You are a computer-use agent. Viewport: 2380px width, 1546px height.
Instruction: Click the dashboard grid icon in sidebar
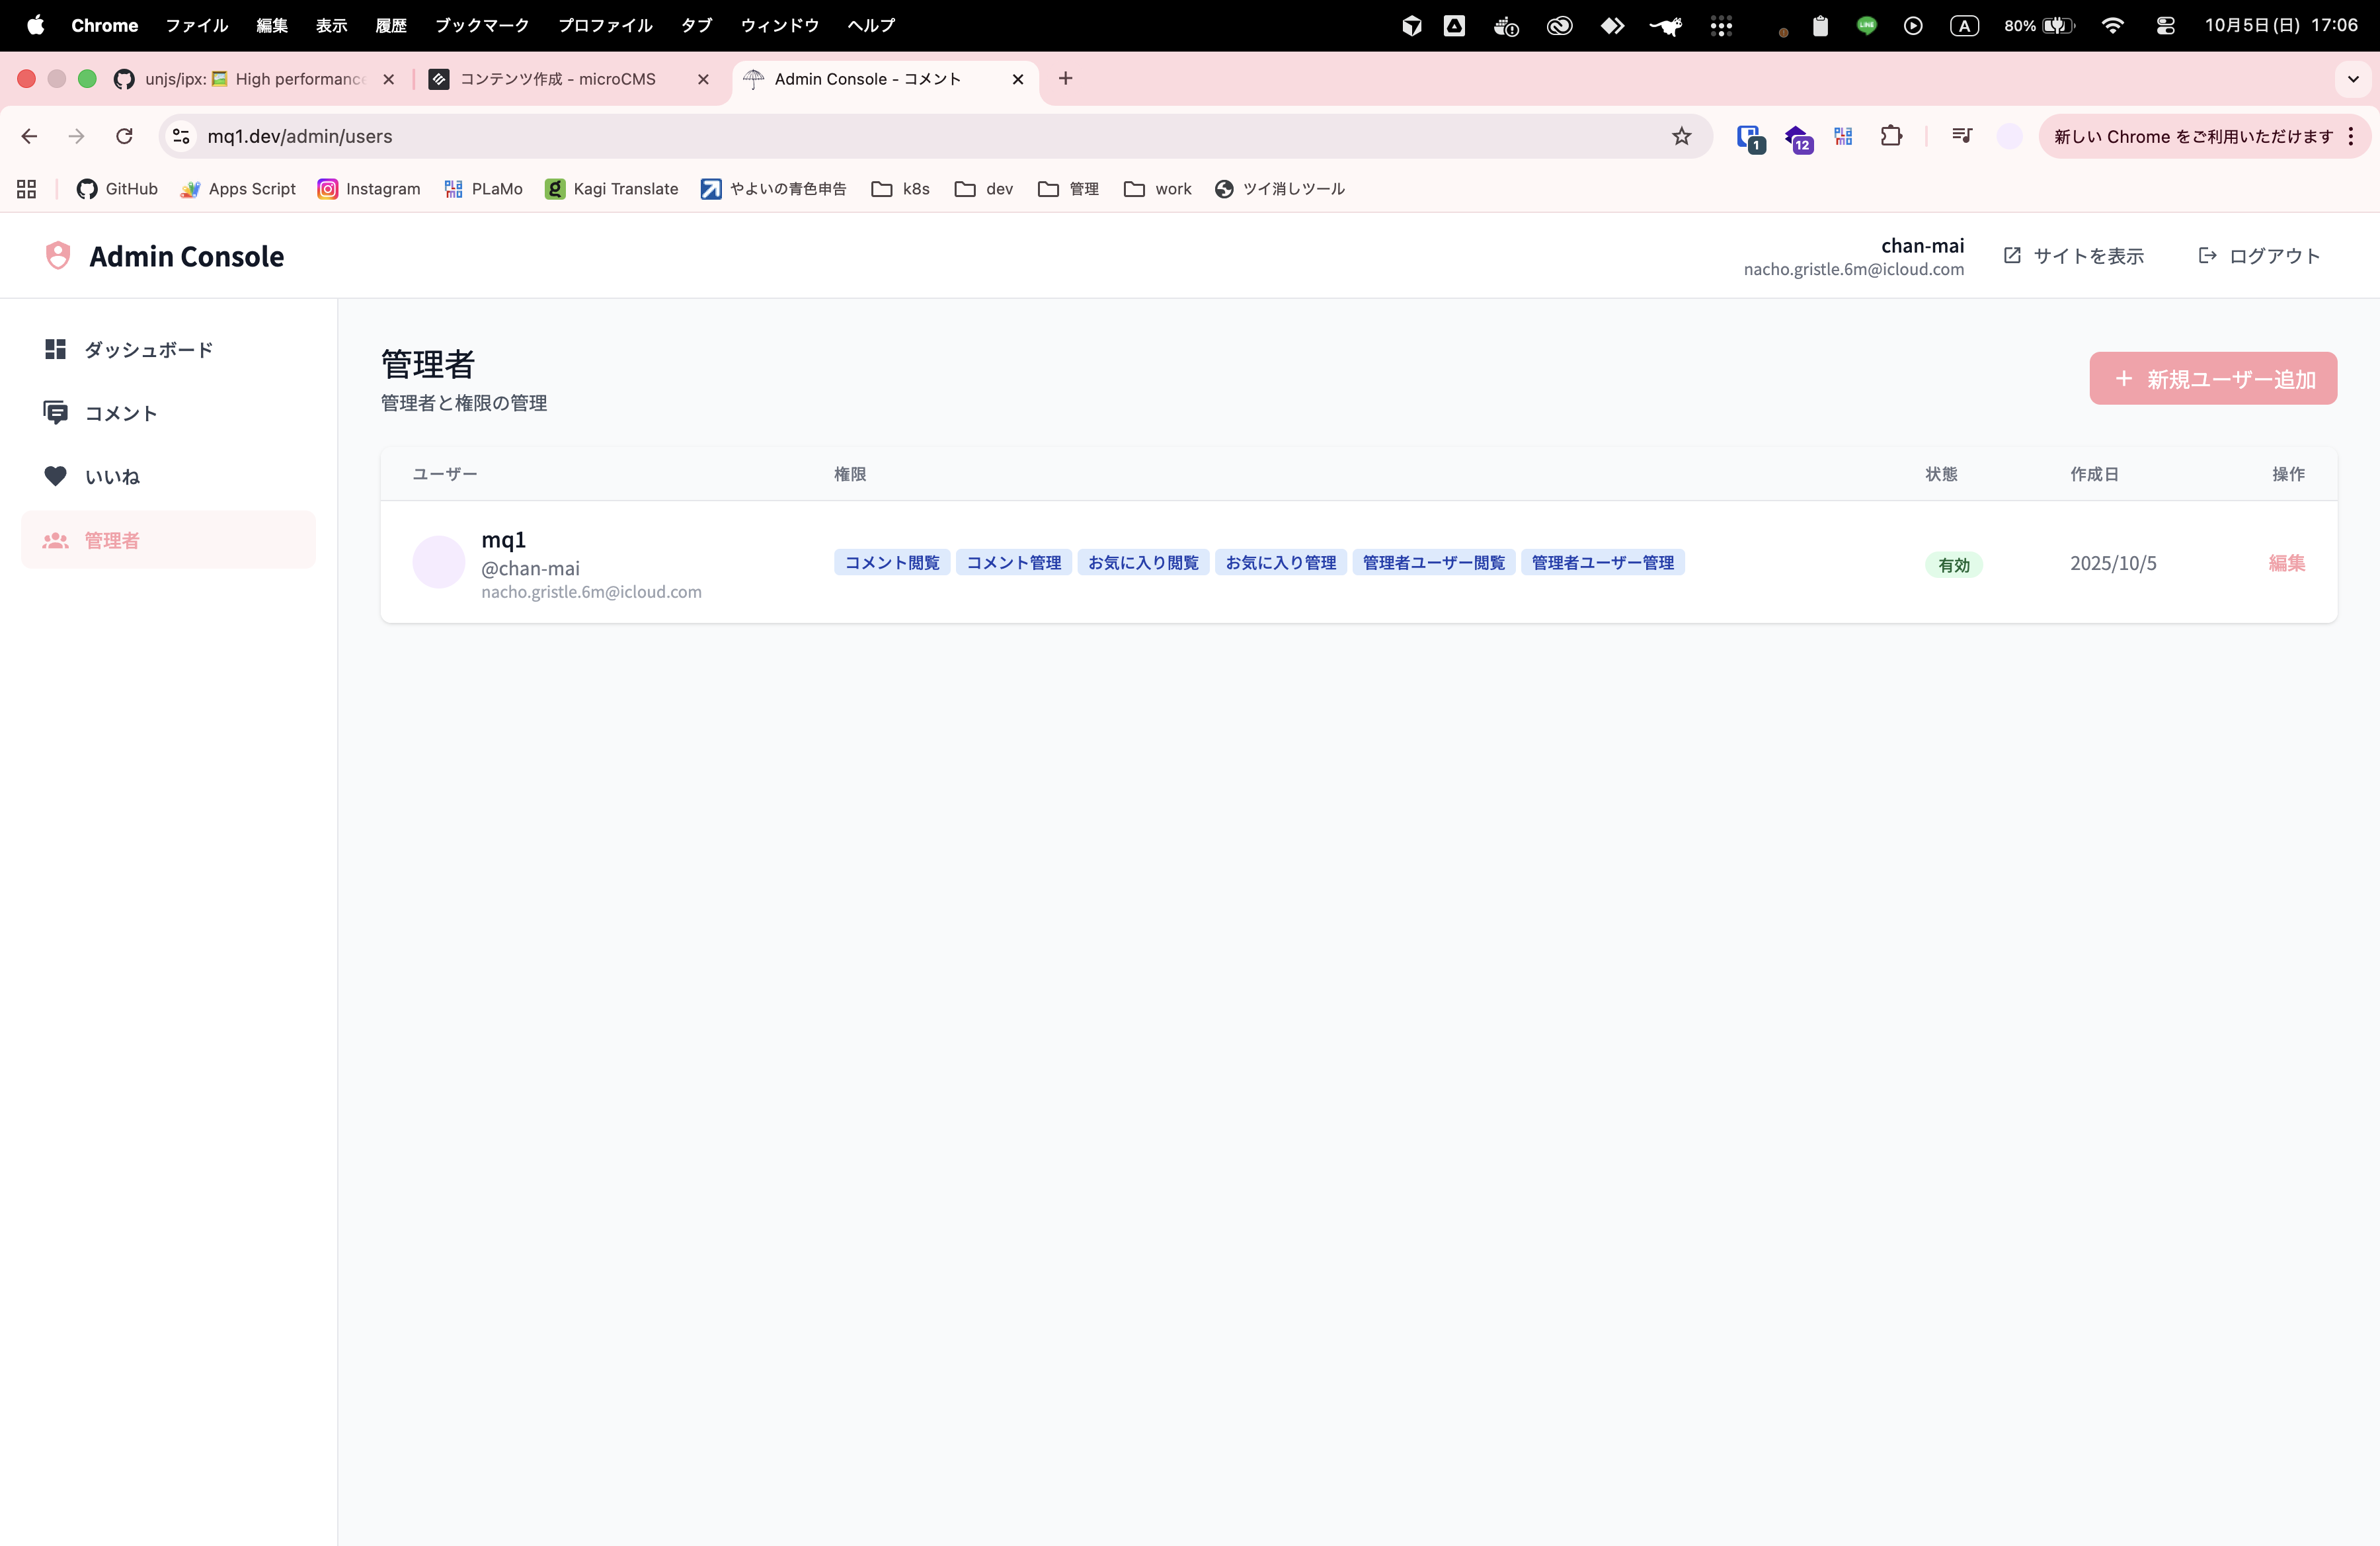55,349
